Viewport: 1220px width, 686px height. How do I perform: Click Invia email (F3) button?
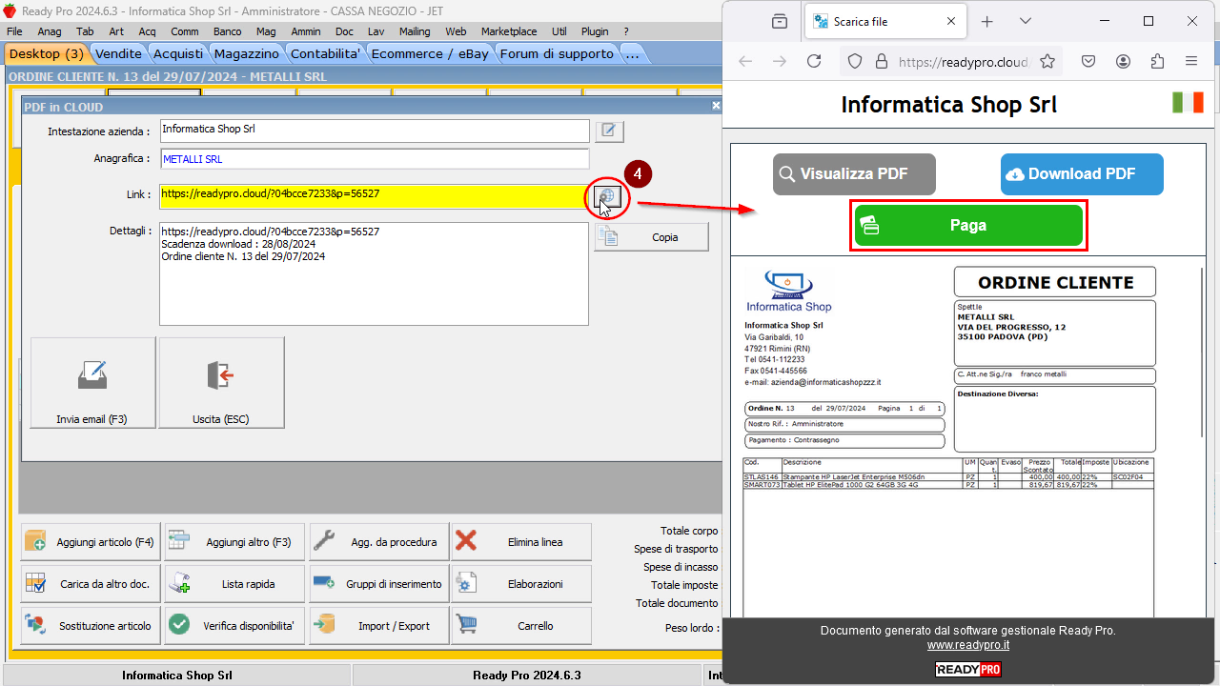(92, 383)
